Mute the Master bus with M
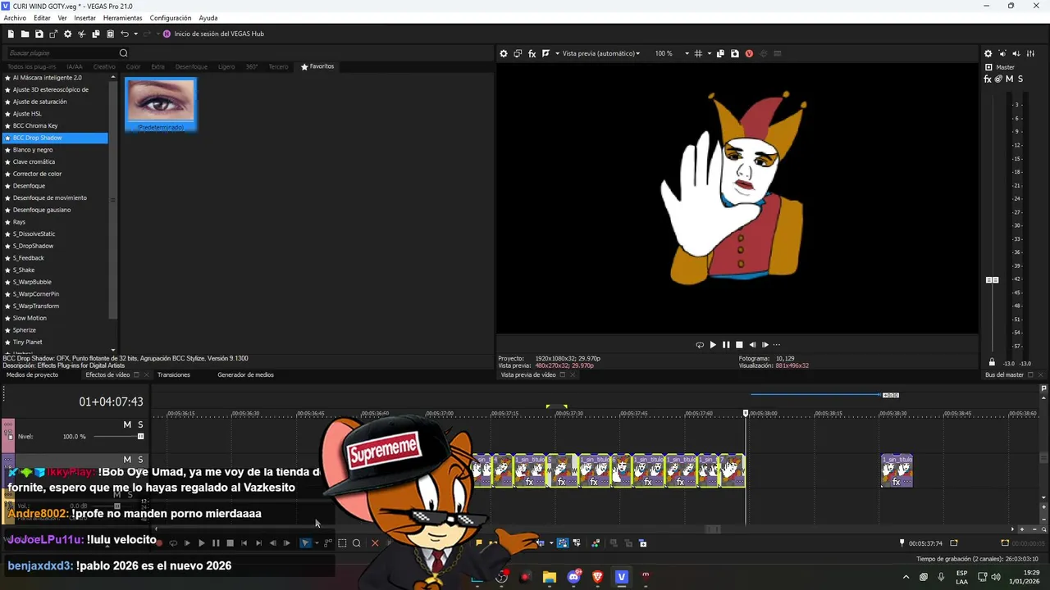The width and height of the screenshot is (1050, 590). [x=1009, y=79]
